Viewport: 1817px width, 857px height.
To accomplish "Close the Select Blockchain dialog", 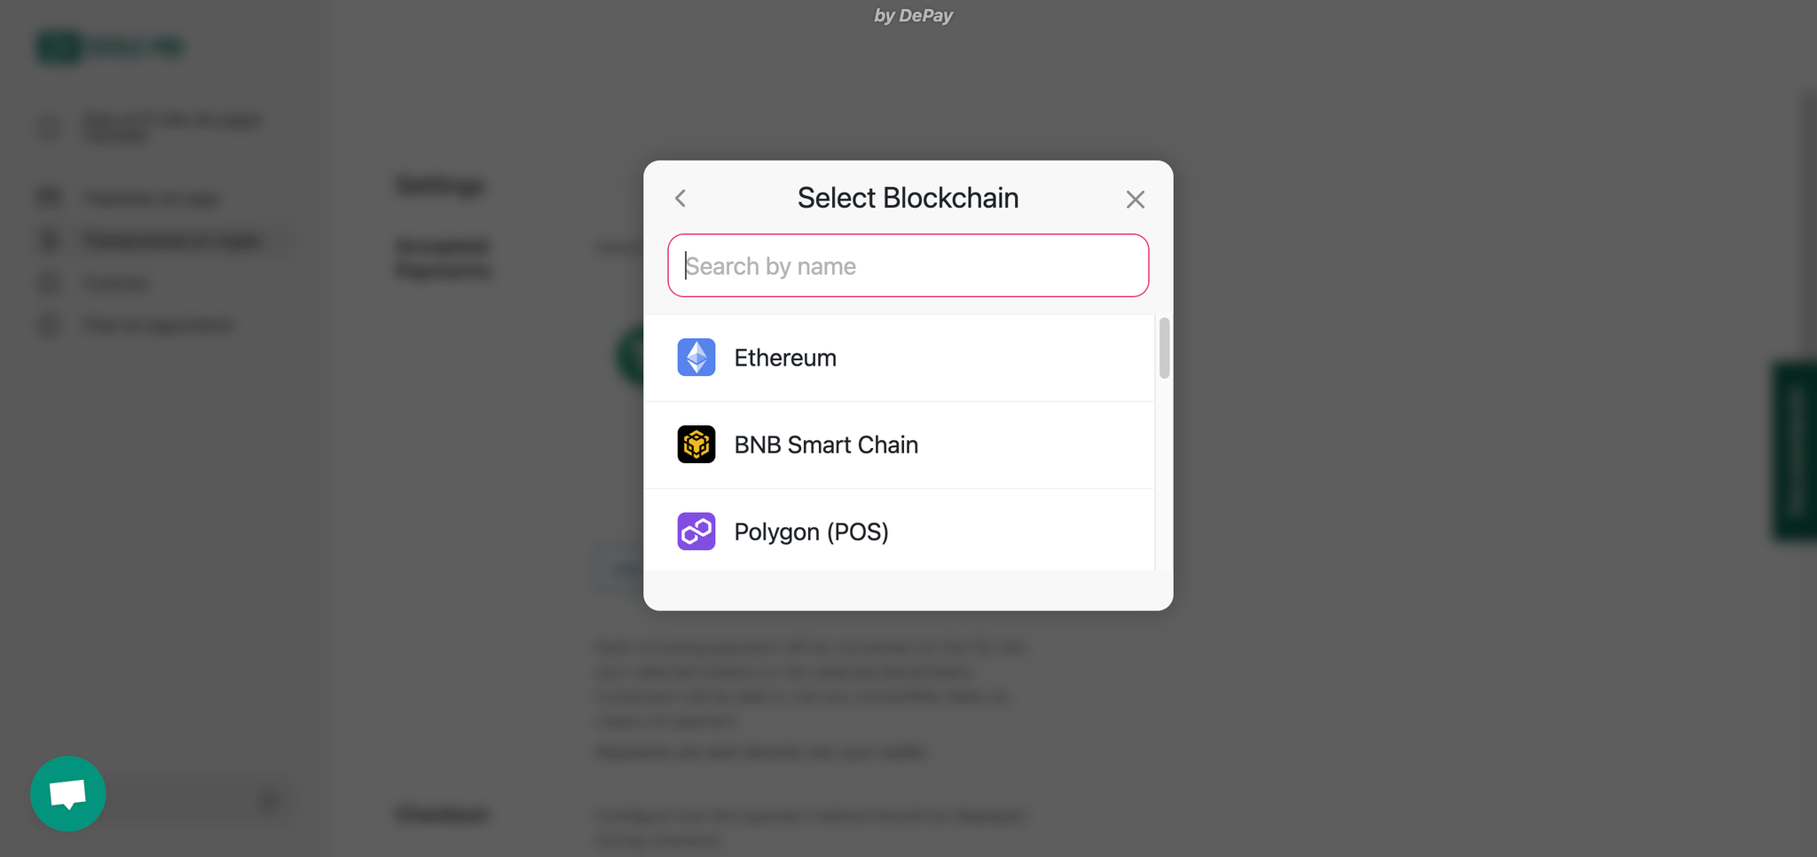I will click(x=1135, y=200).
